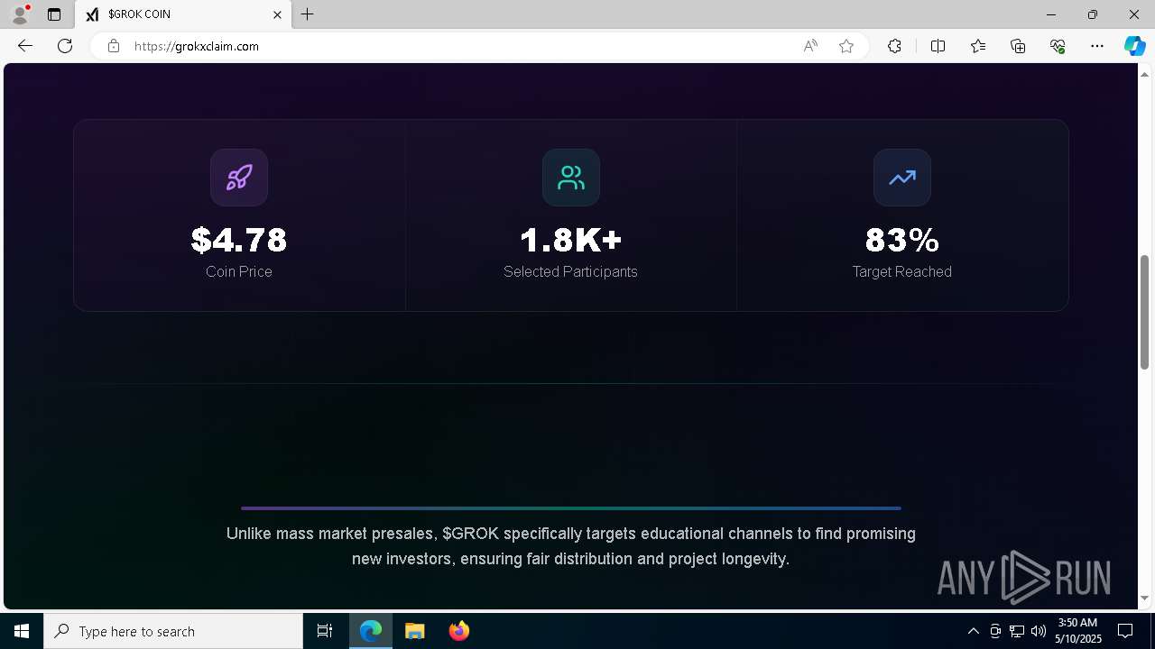Go back to the previous page
Image resolution: width=1155 pixels, height=649 pixels.
(25, 46)
